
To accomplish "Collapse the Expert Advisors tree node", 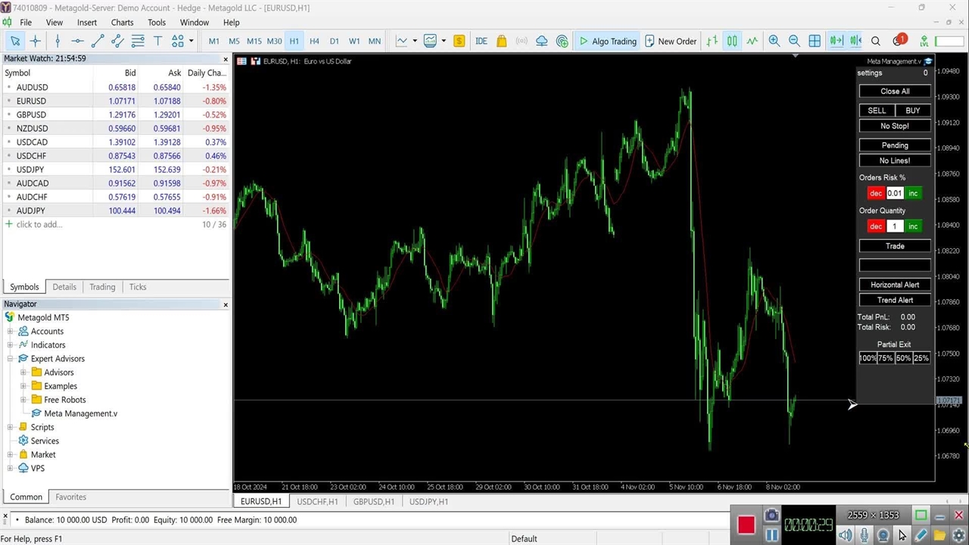I will 11,359.
